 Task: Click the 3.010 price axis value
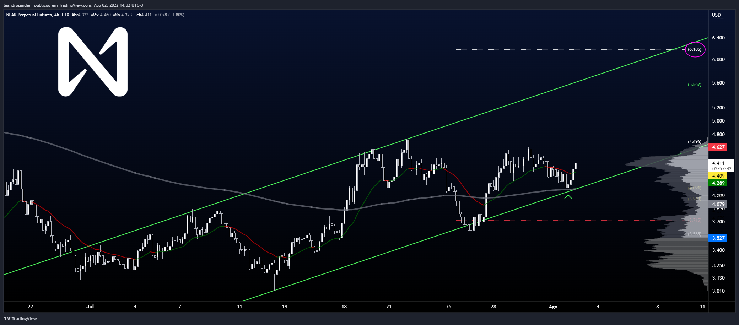point(718,291)
